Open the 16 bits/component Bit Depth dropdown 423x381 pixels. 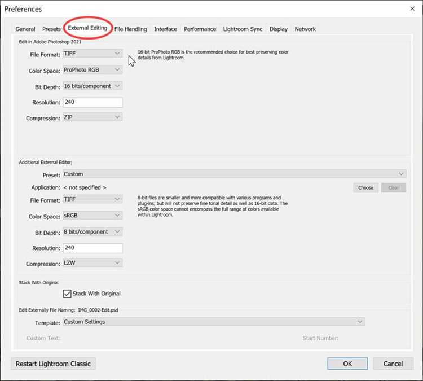pos(92,86)
